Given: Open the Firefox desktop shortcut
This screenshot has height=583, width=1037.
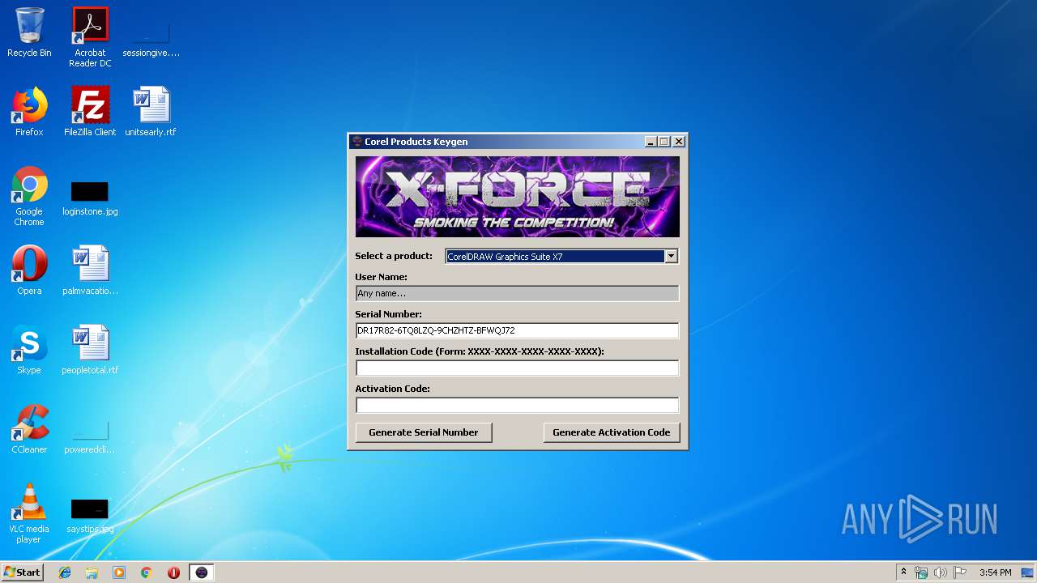Looking at the screenshot, I should [x=29, y=112].
